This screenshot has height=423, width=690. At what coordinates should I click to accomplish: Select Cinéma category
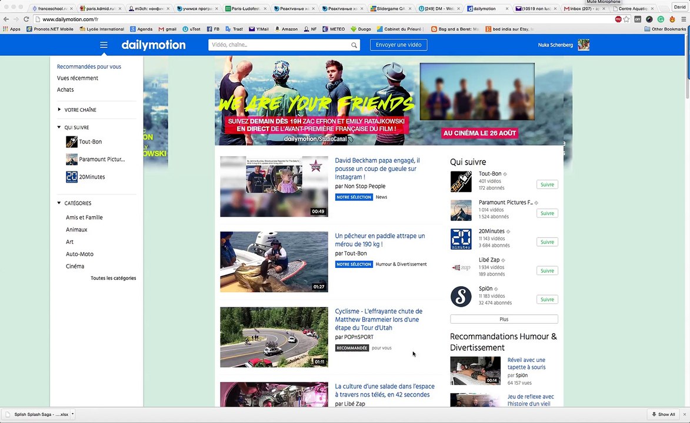[x=75, y=266]
